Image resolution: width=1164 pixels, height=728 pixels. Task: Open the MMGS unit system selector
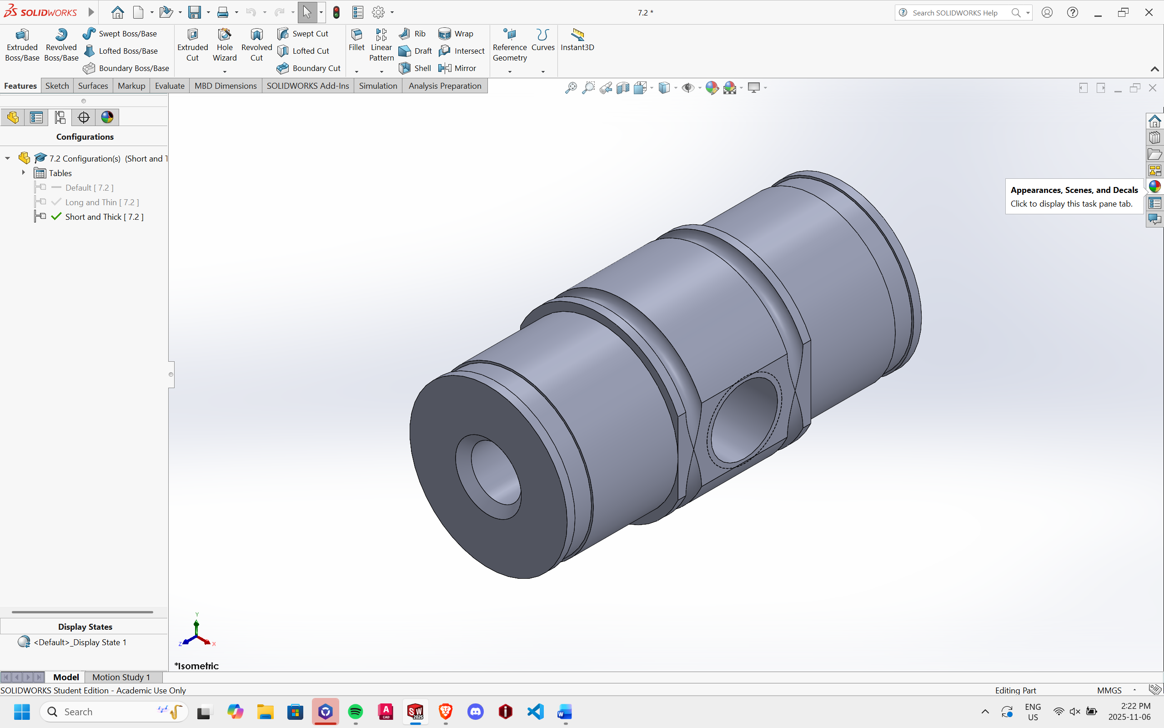point(1109,690)
